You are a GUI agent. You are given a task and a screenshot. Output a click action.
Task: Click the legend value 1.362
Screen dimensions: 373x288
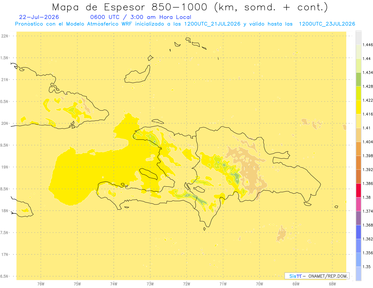click(x=368, y=239)
